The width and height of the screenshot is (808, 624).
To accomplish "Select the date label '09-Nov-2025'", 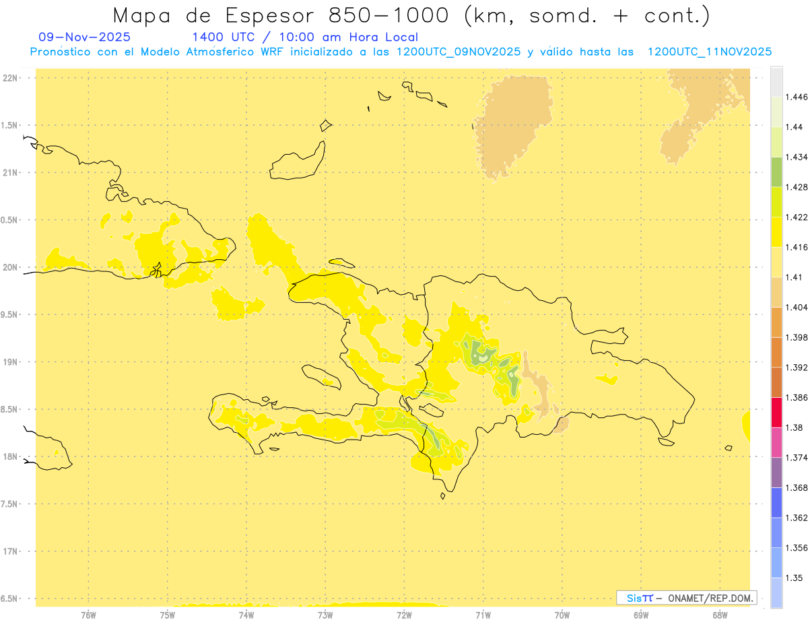I will 85,38.
